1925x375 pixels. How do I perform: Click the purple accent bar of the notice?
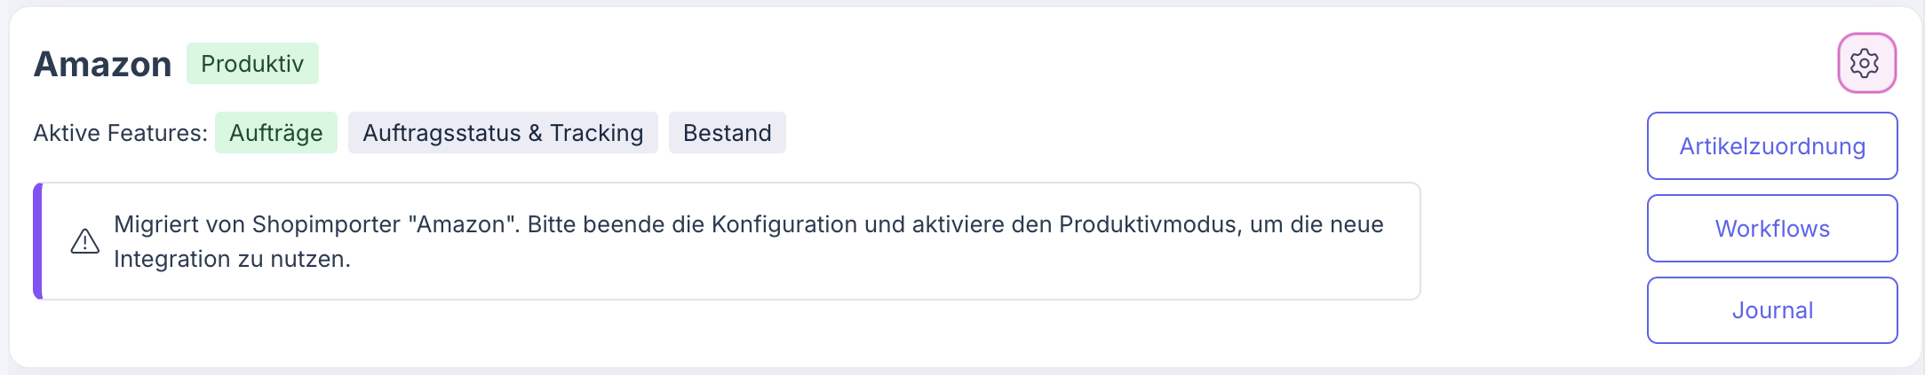coord(37,241)
